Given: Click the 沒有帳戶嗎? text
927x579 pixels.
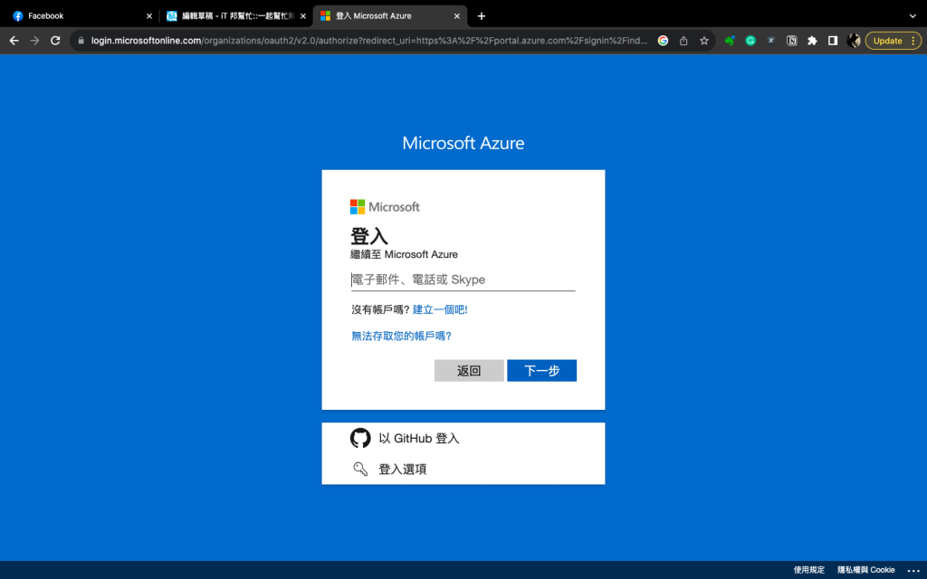Looking at the screenshot, I should [380, 309].
